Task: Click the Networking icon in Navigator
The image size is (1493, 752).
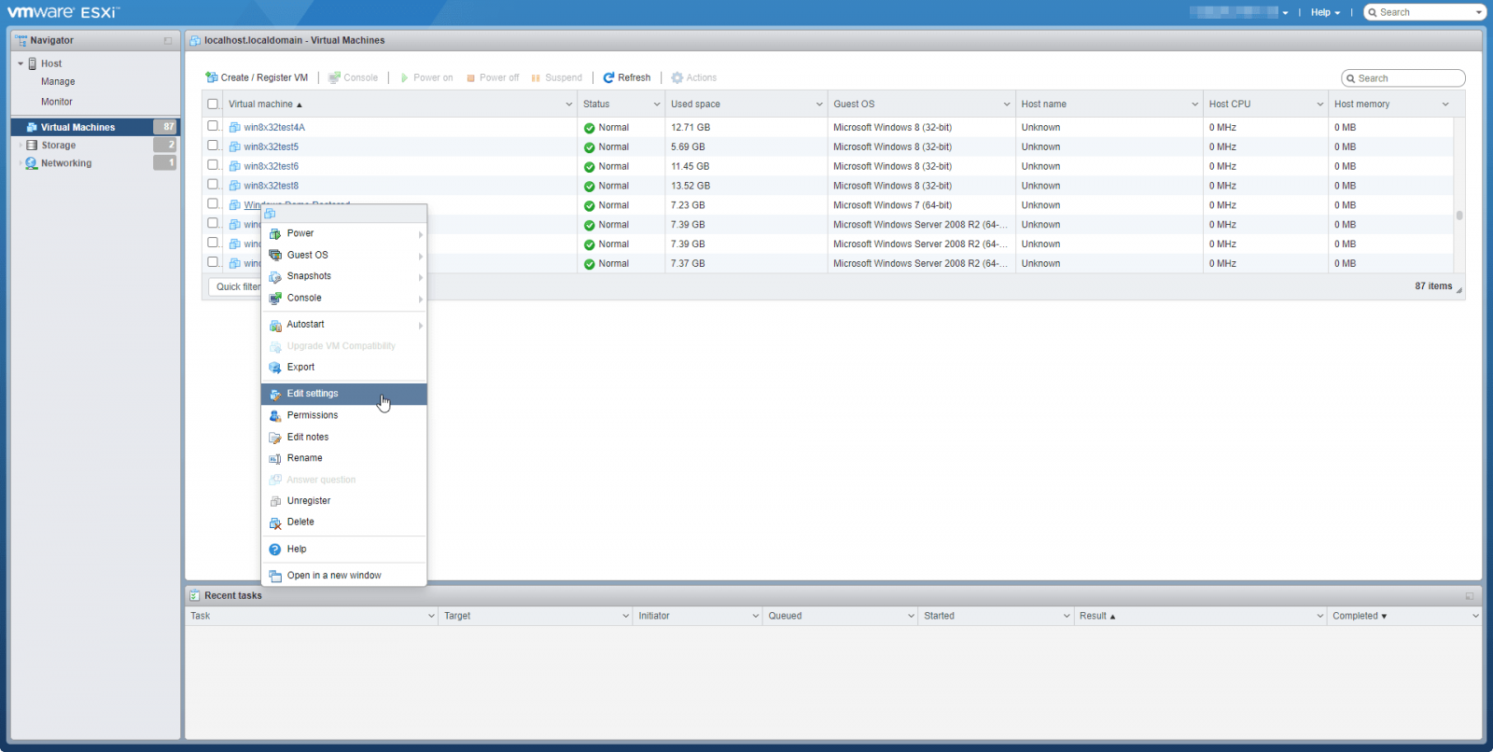Action: pos(32,163)
